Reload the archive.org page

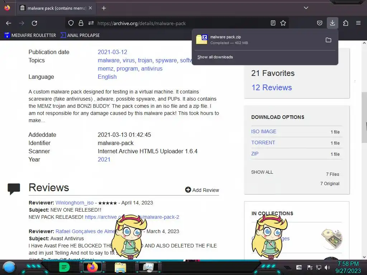[34, 23]
